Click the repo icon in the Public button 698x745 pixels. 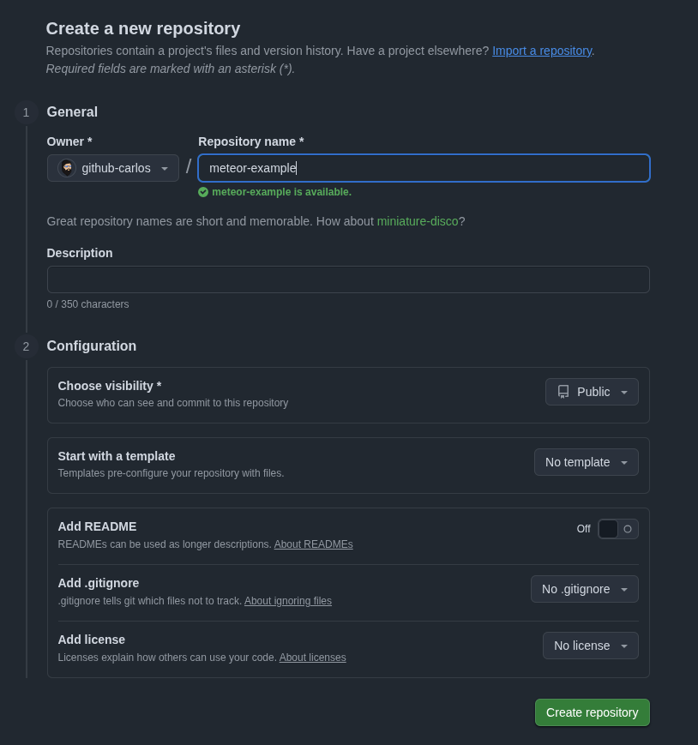pyautogui.click(x=563, y=392)
